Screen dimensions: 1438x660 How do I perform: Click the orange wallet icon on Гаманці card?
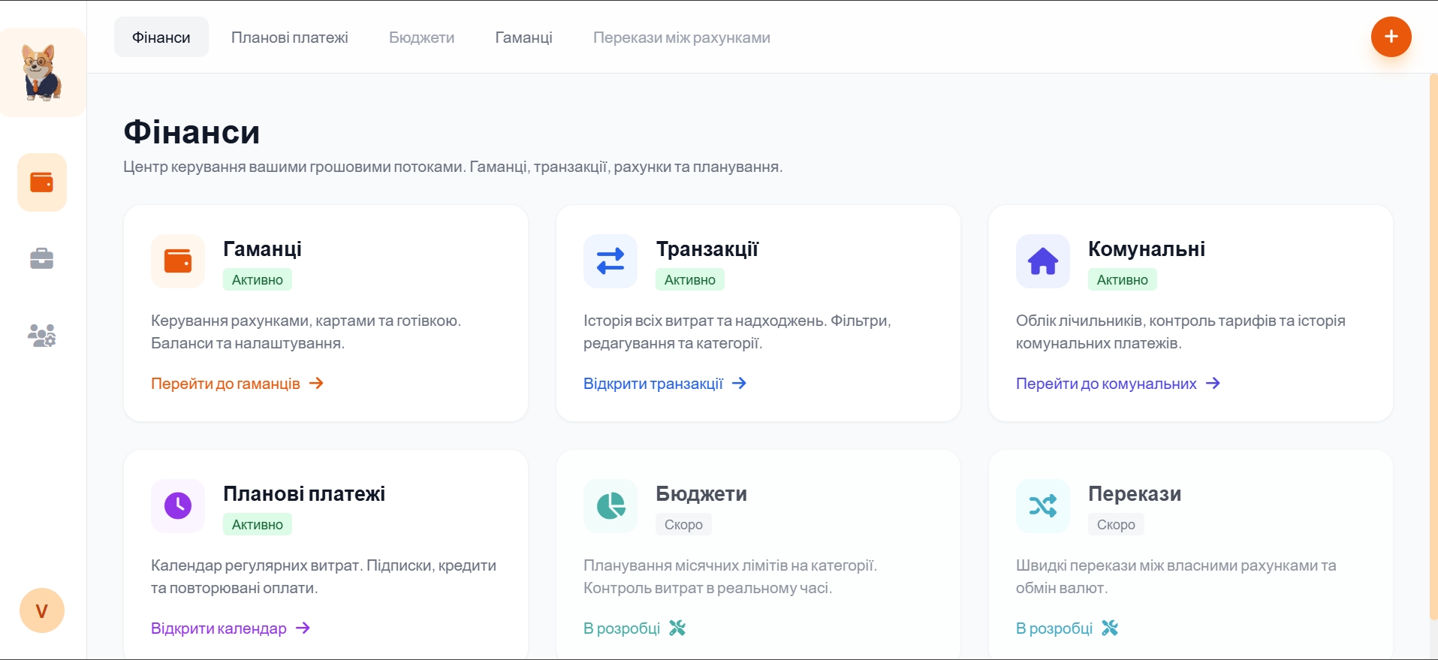(x=178, y=261)
